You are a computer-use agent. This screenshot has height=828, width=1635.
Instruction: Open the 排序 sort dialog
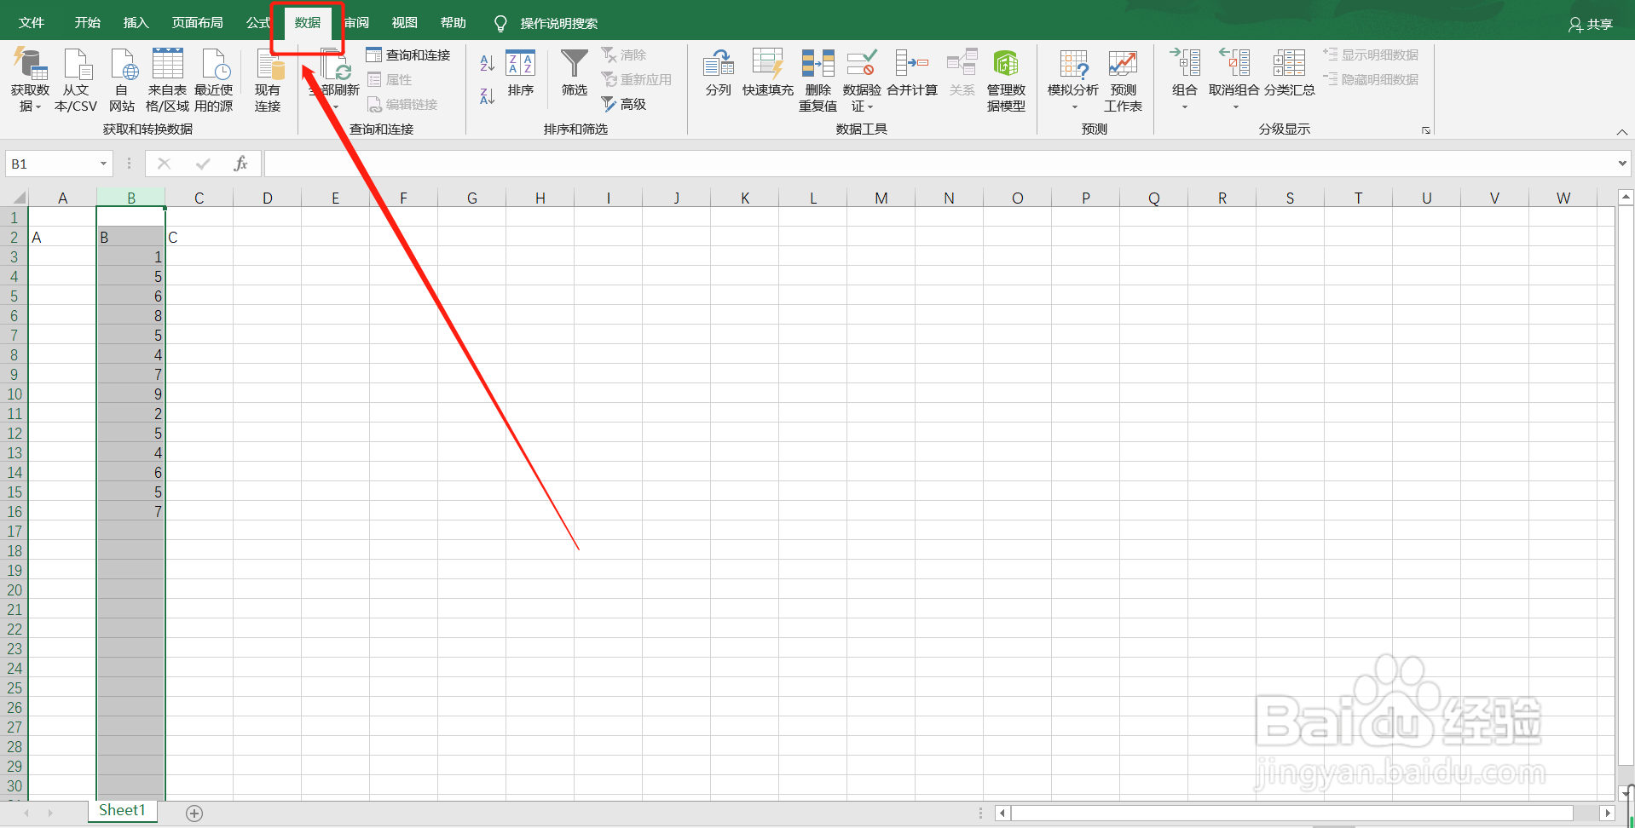click(x=521, y=73)
